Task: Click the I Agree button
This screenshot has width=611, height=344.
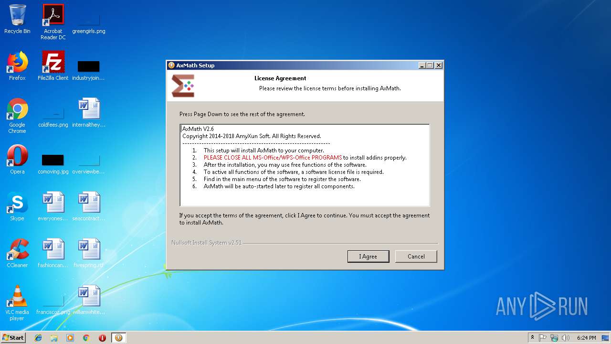Action: click(x=368, y=257)
